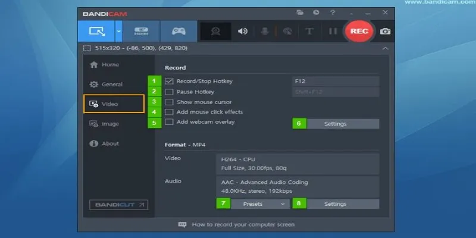Click the H264 - CPU video codec text
This screenshot has height=238, width=476.
coord(239,159)
